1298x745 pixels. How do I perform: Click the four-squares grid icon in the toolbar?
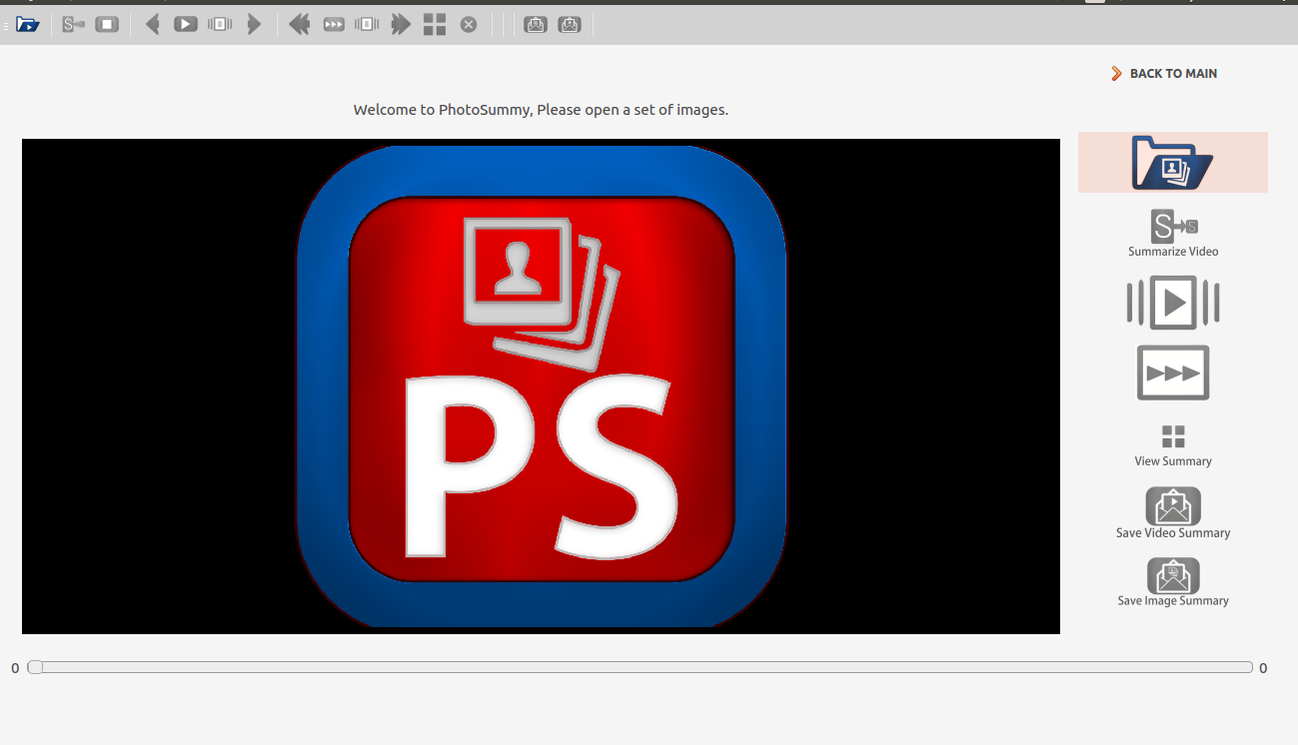click(435, 24)
